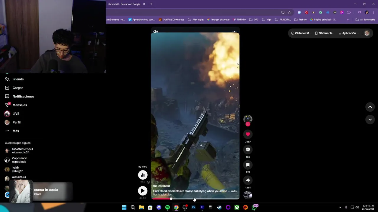Open a new Chrome tab
Screen dimensions: 378x212
point(151,4)
